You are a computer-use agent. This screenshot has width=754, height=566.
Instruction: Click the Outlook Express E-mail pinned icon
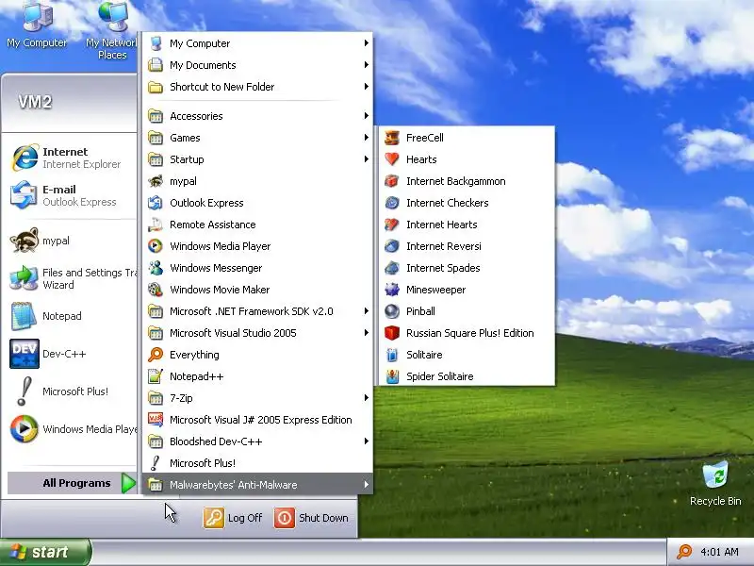point(25,195)
